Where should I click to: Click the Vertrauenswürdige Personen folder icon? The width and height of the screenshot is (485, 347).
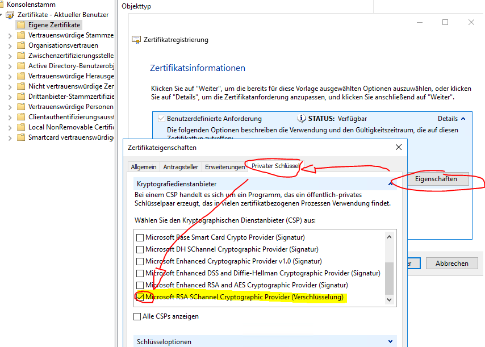tap(20, 106)
